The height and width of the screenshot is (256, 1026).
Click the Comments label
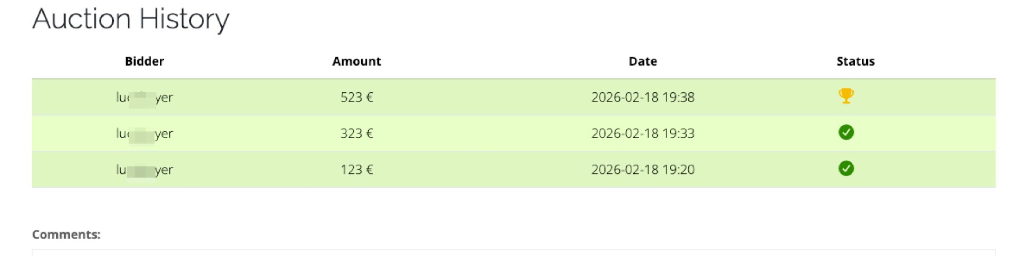pyautogui.click(x=66, y=235)
